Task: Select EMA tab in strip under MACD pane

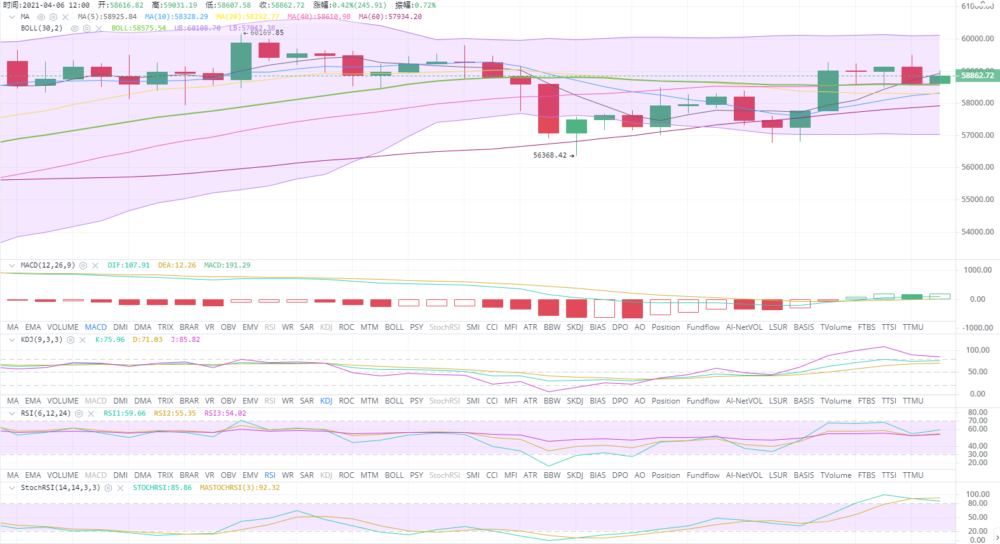Action: (33, 327)
